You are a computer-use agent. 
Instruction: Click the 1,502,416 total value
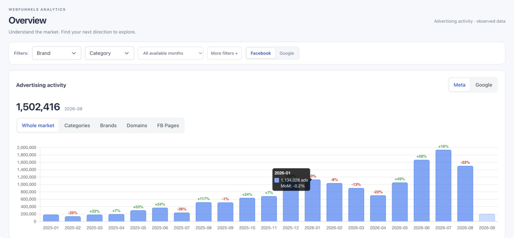(38, 107)
